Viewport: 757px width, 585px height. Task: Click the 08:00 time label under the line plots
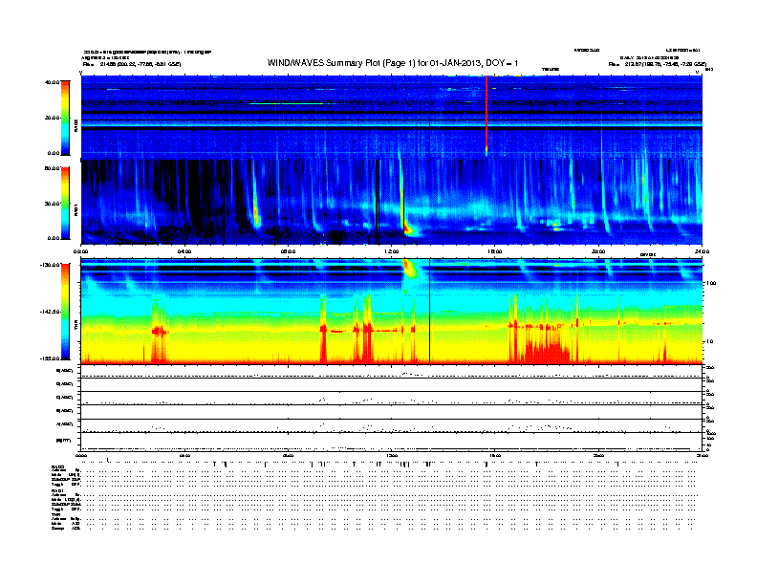288,455
